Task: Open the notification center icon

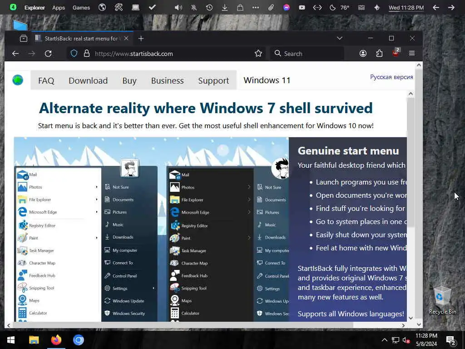Action: pos(451,340)
